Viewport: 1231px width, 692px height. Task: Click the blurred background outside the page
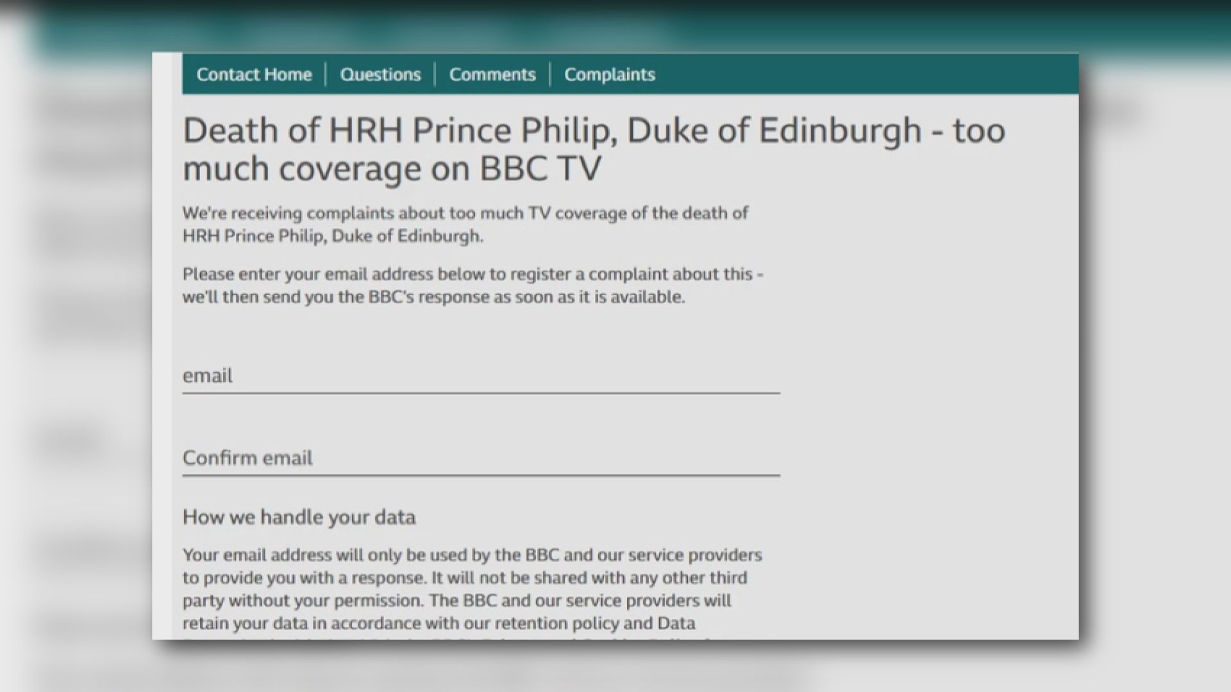(x=1154, y=384)
